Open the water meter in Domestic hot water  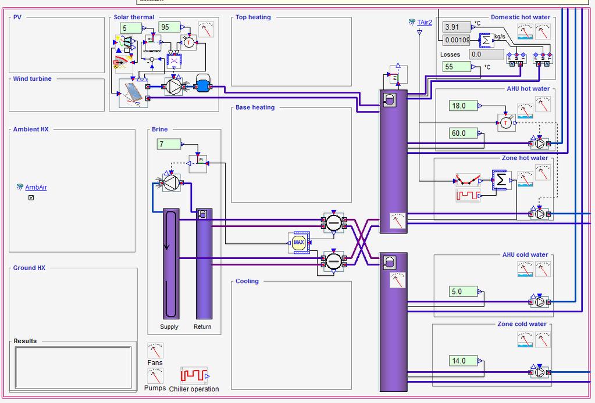[525, 32]
